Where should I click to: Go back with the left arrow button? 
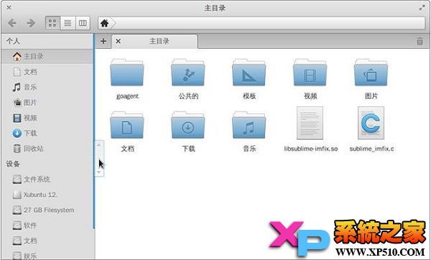tap(12, 23)
